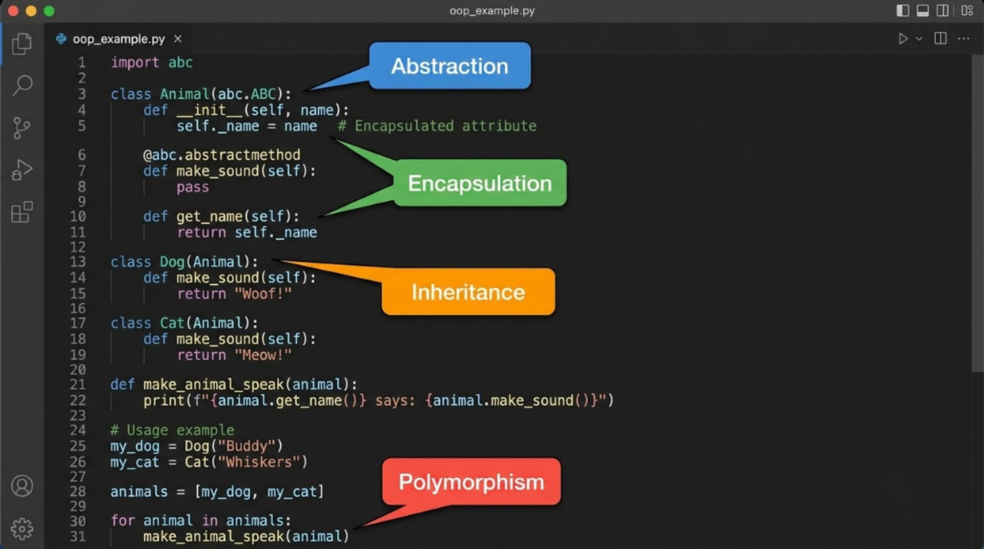Open the Search view in activity bar
This screenshot has height=549, width=984.
22,86
